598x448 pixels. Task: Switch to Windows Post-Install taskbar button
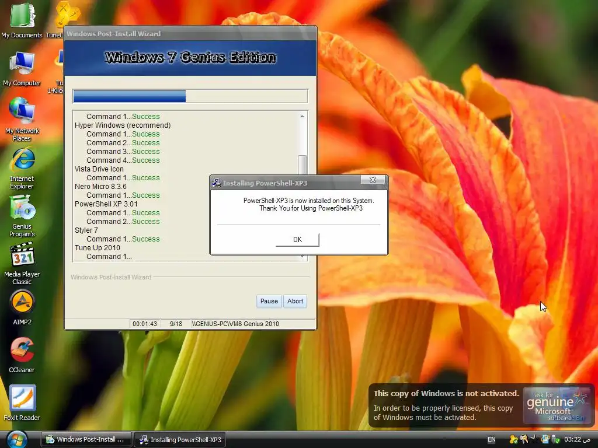86,440
